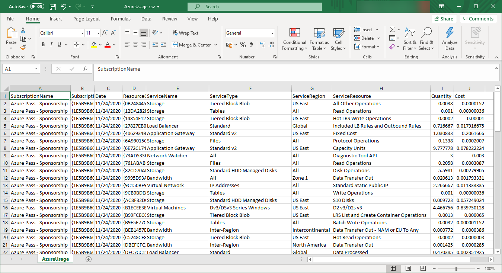
Task: Increase font size with larger A icon
Action: tap(105, 33)
